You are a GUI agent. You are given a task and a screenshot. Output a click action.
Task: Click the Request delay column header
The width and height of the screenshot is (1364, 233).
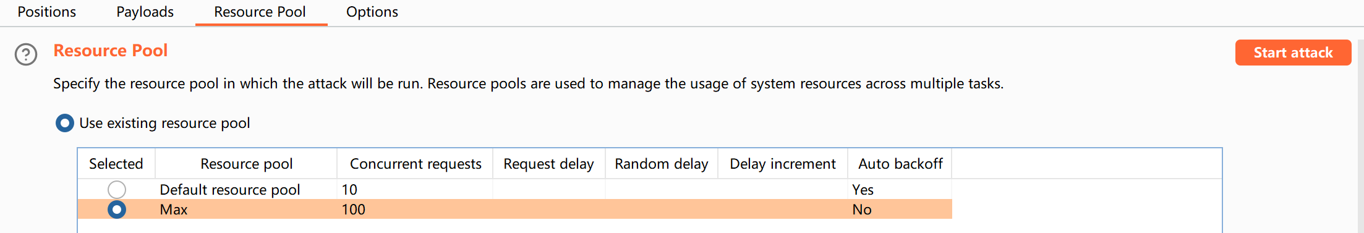pos(549,164)
